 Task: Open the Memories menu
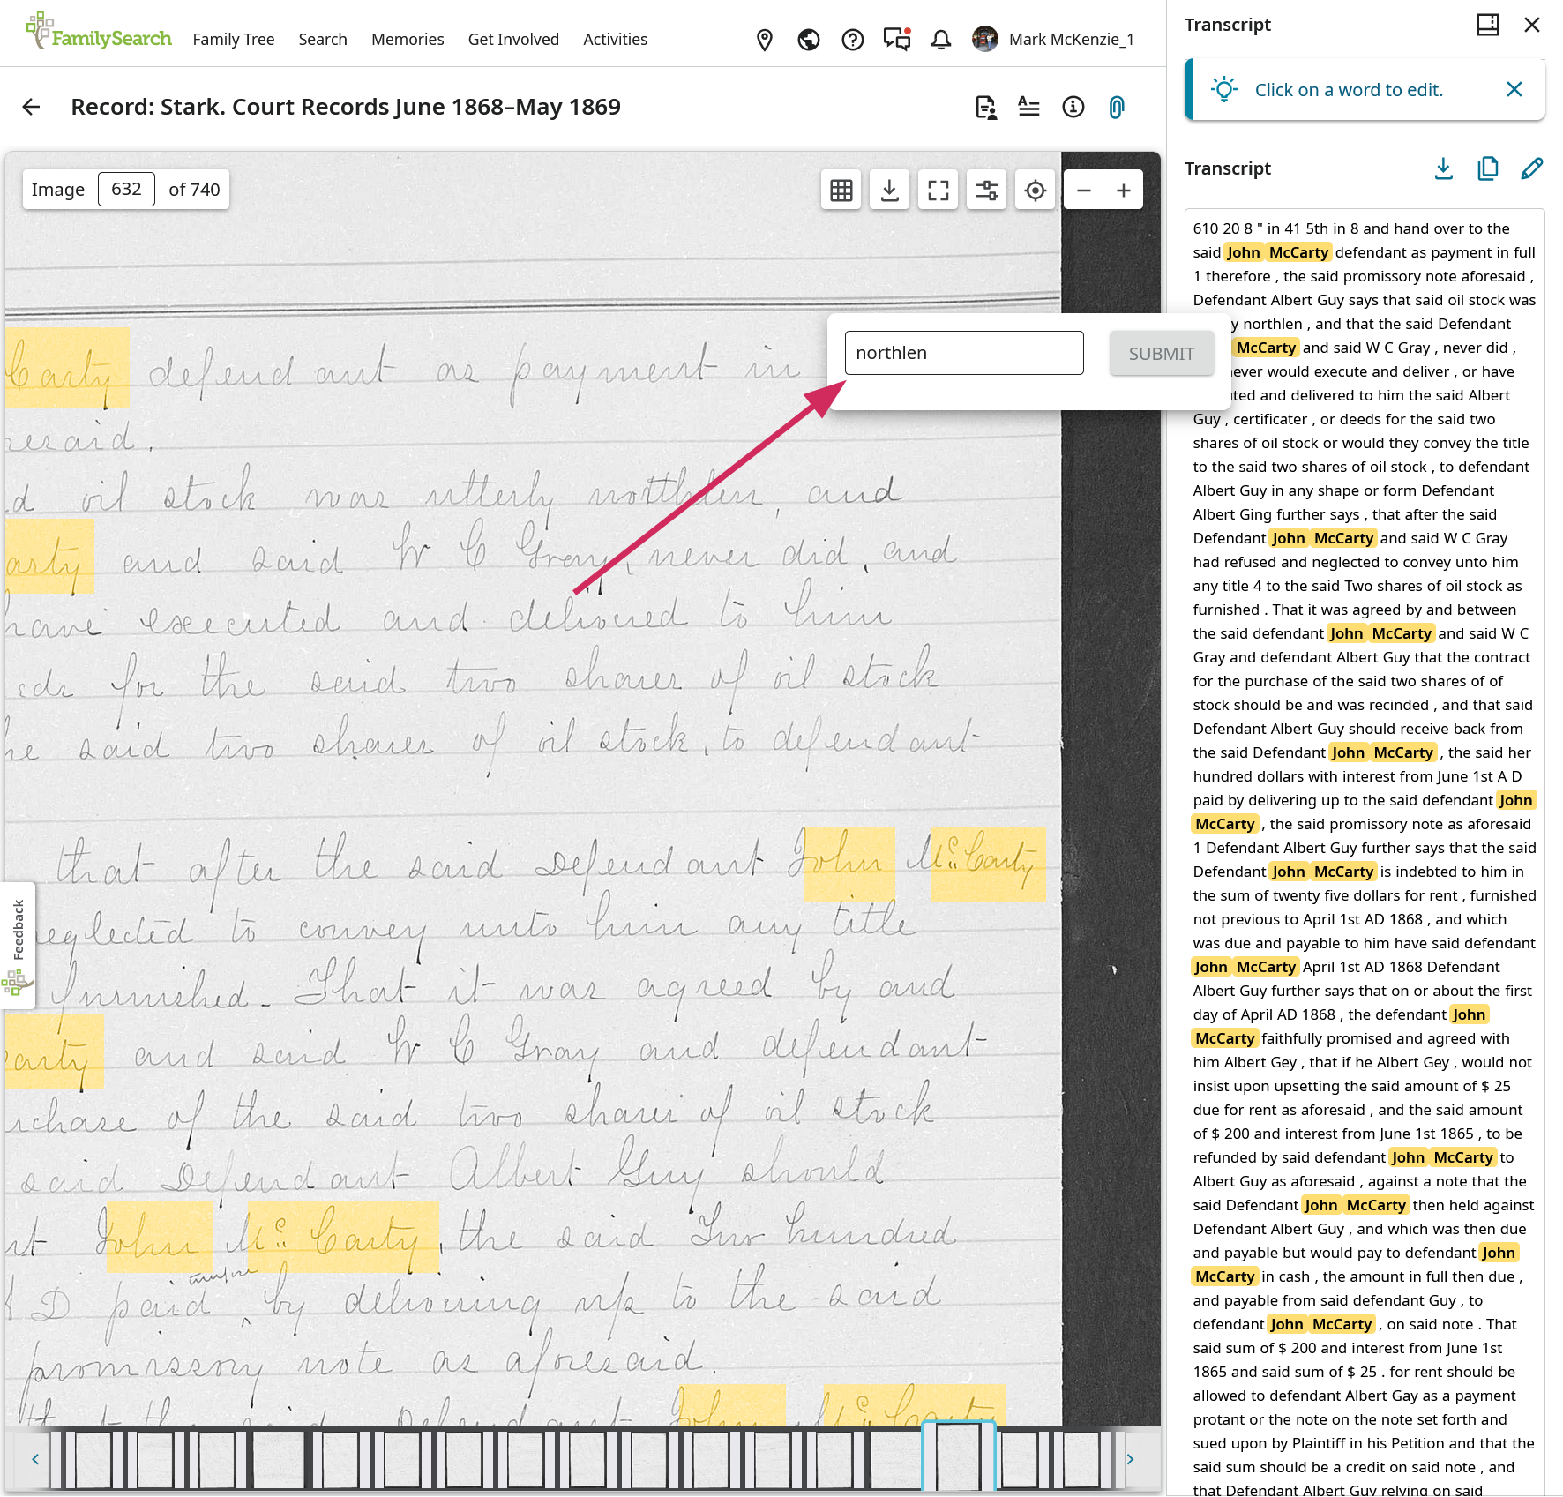(x=408, y=39)
